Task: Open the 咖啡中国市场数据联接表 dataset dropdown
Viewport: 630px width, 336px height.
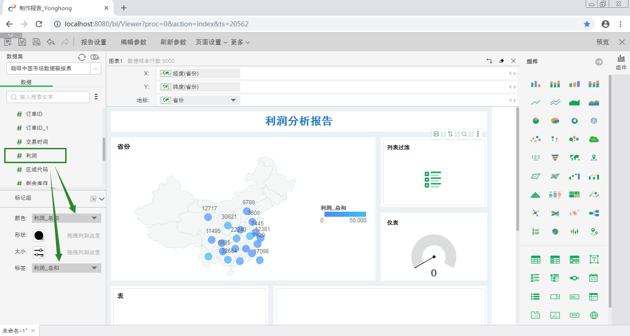Action: pos(95,68)
